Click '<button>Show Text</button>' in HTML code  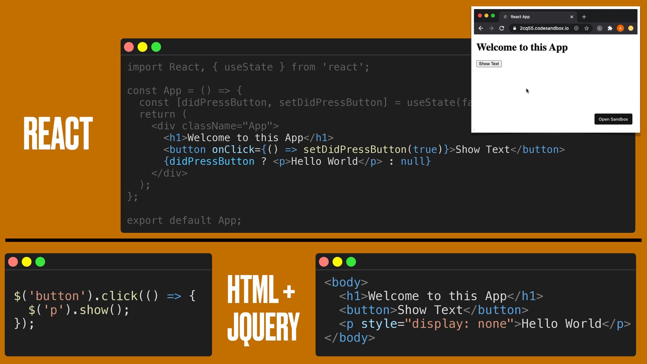coord(434,310)
